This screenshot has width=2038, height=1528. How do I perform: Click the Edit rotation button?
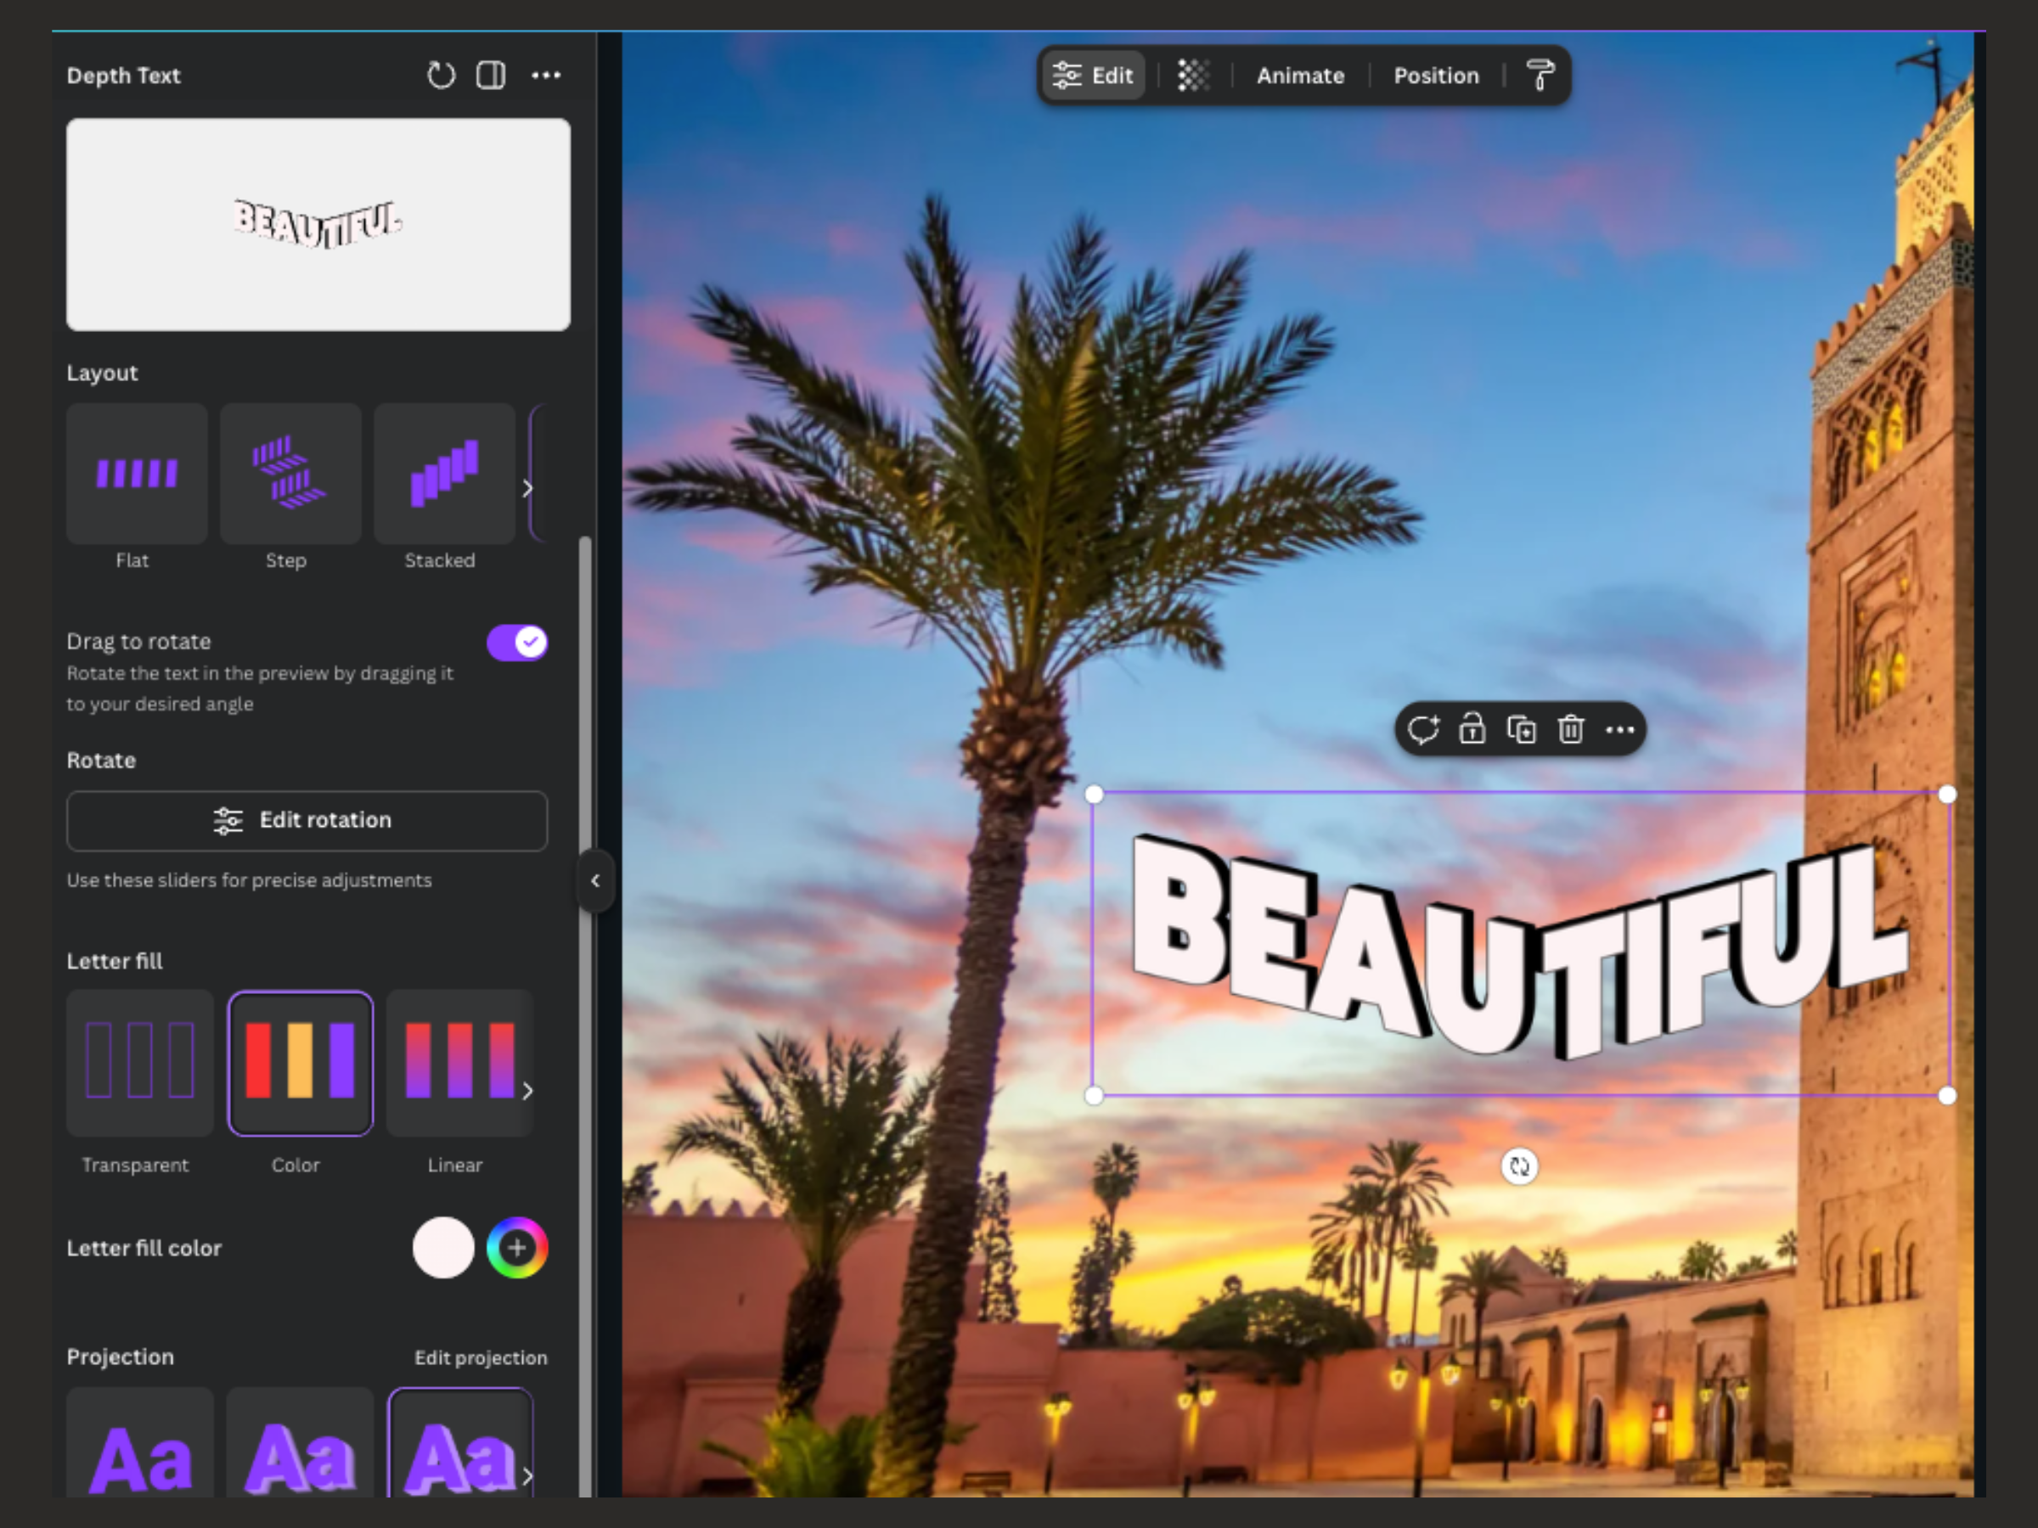point(307,821)
